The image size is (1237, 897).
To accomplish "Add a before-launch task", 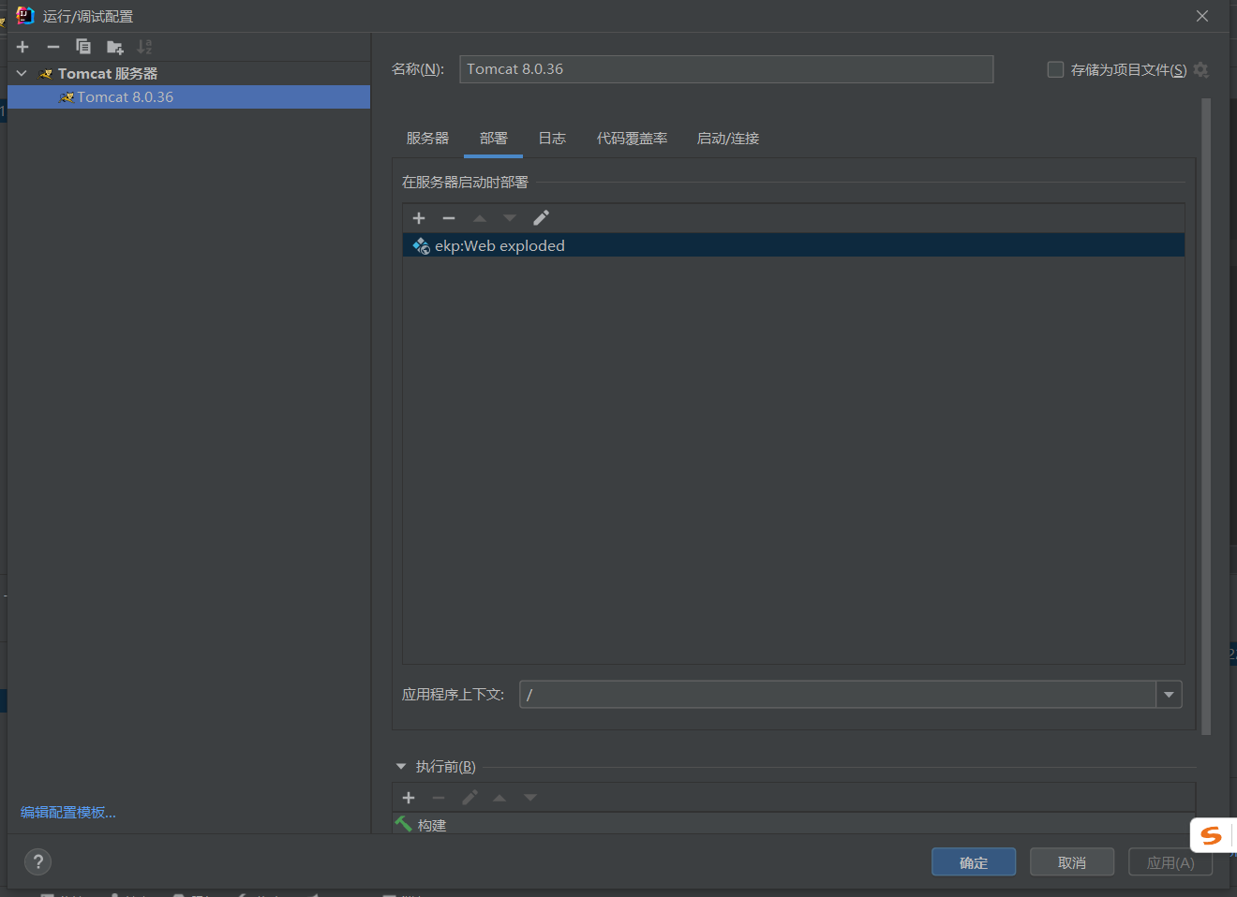I will point(409,798).
